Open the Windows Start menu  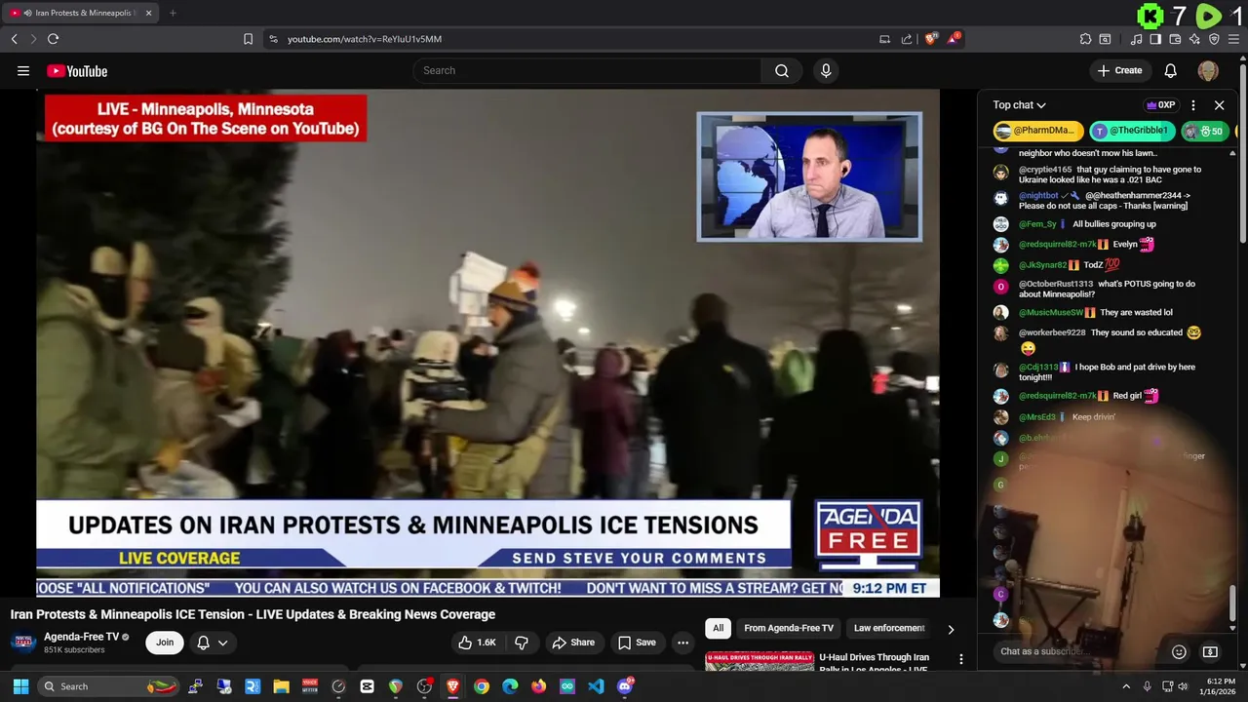tap(20, 686)
